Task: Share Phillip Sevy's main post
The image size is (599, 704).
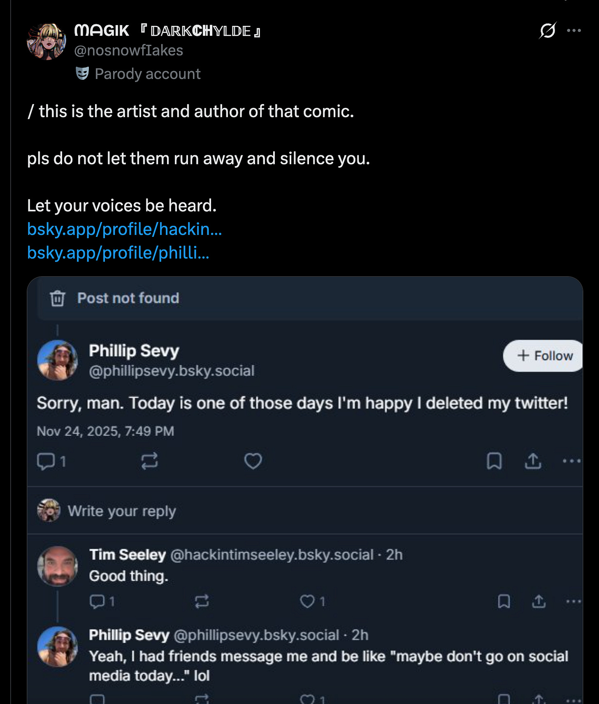Action: (533, 461)
